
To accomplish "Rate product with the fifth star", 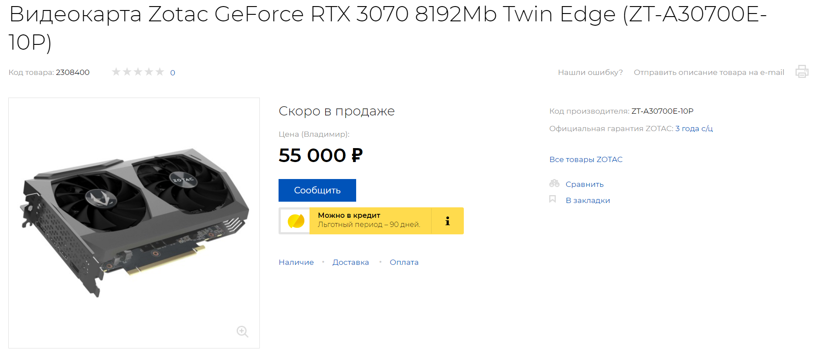I will [x=160, y=72].
